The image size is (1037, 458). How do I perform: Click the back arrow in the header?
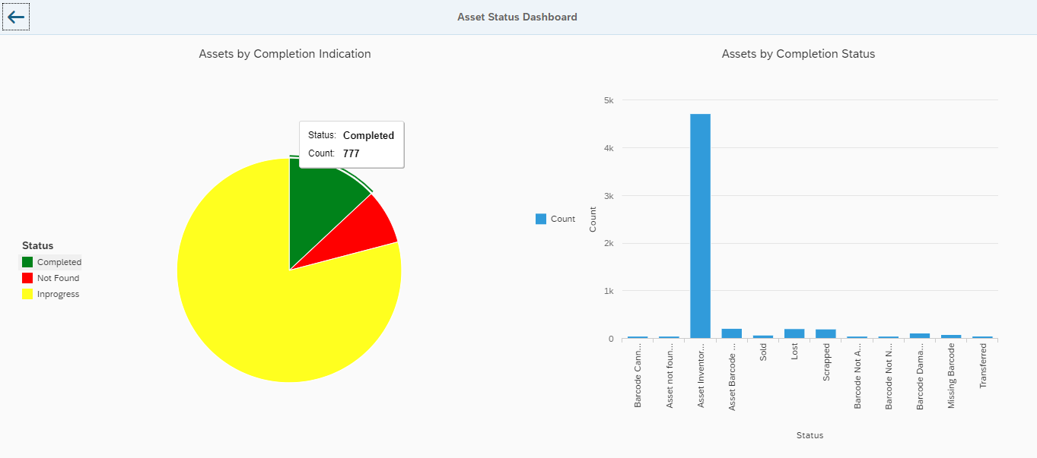[16, 16]
